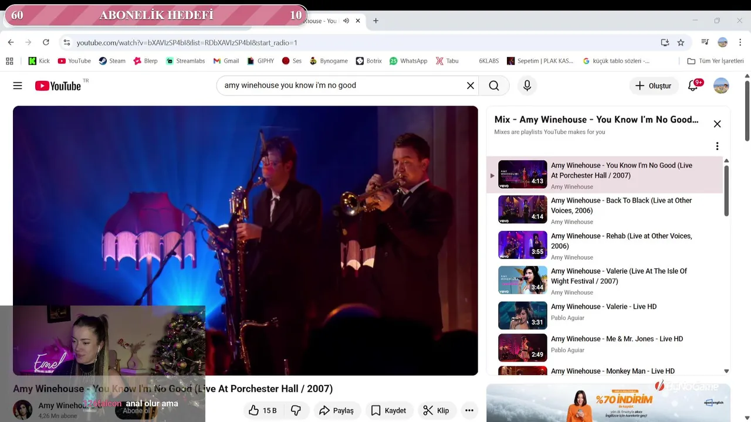Viewport: 751px width, 422px height.
Task: Select Me & Mr. Jones - Live HD
Action: 604,348
